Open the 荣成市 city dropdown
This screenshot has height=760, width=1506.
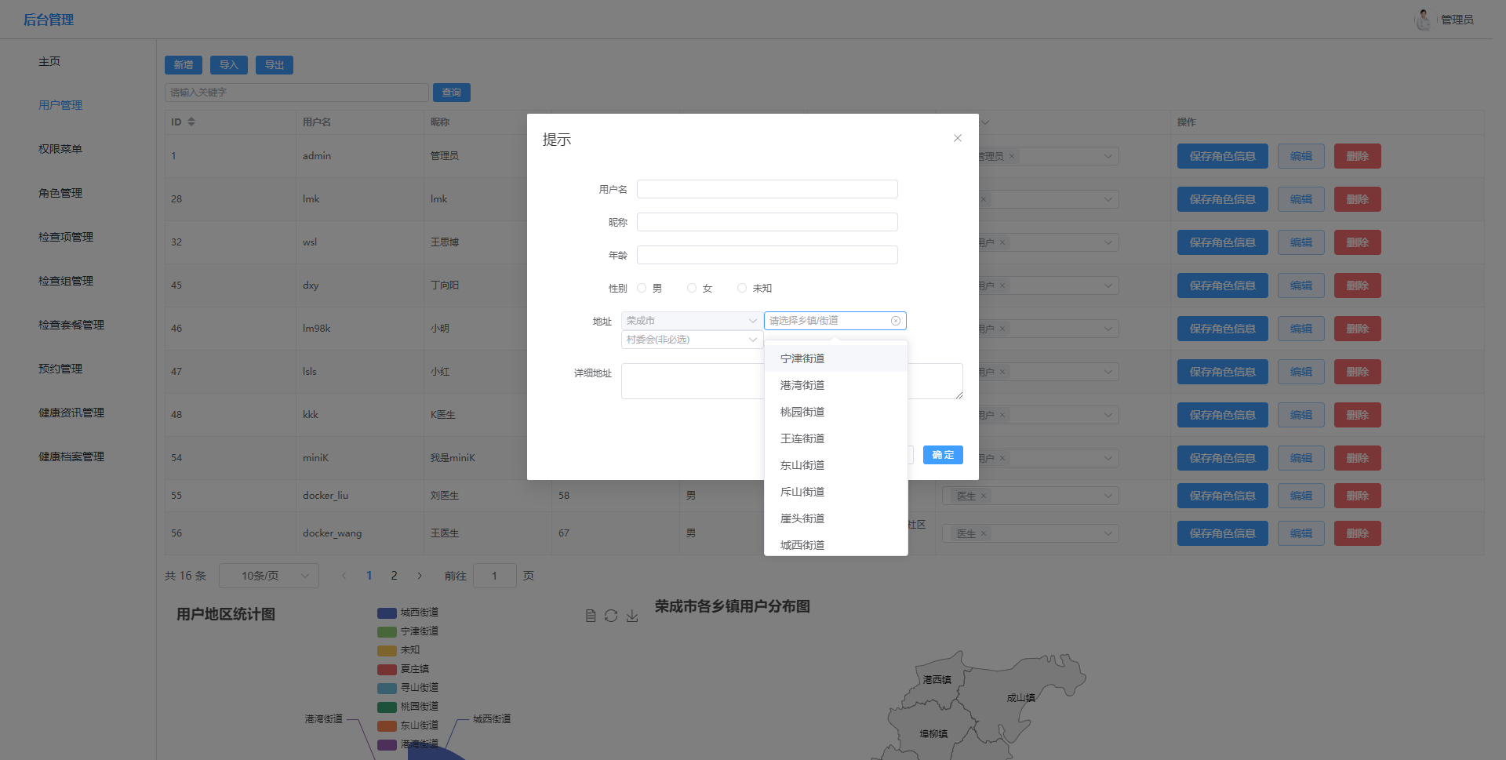(690, 321)
